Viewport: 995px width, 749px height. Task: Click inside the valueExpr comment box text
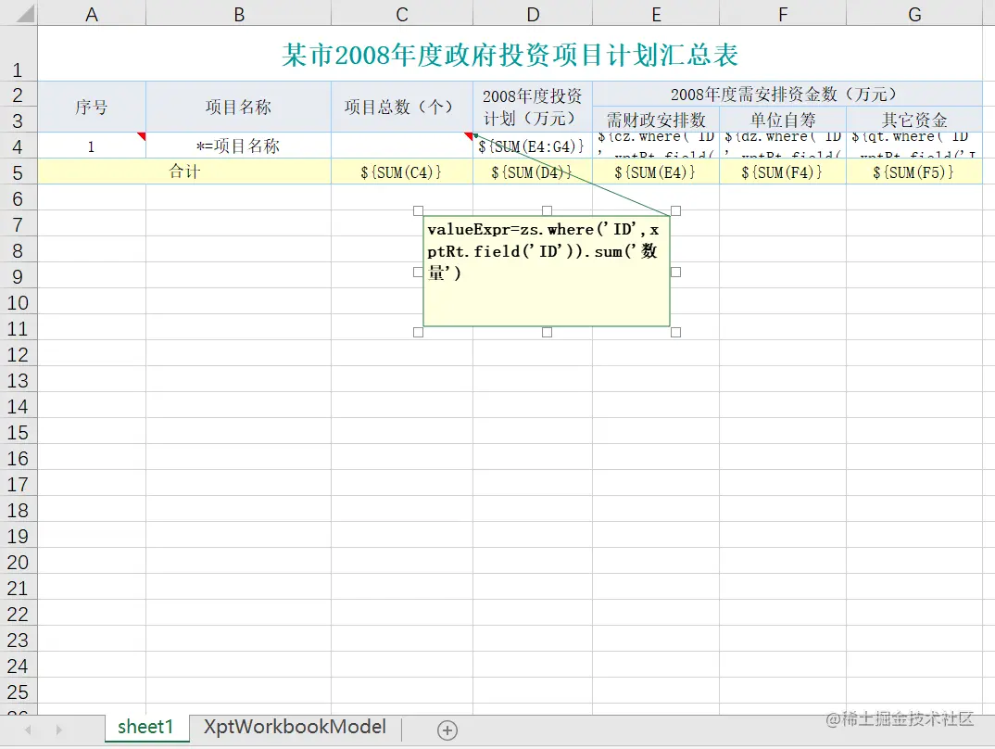tap(543, 251)
